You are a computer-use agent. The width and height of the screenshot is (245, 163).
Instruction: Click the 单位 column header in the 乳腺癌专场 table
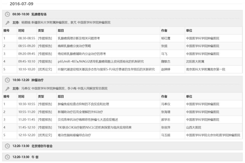(189, 31)
